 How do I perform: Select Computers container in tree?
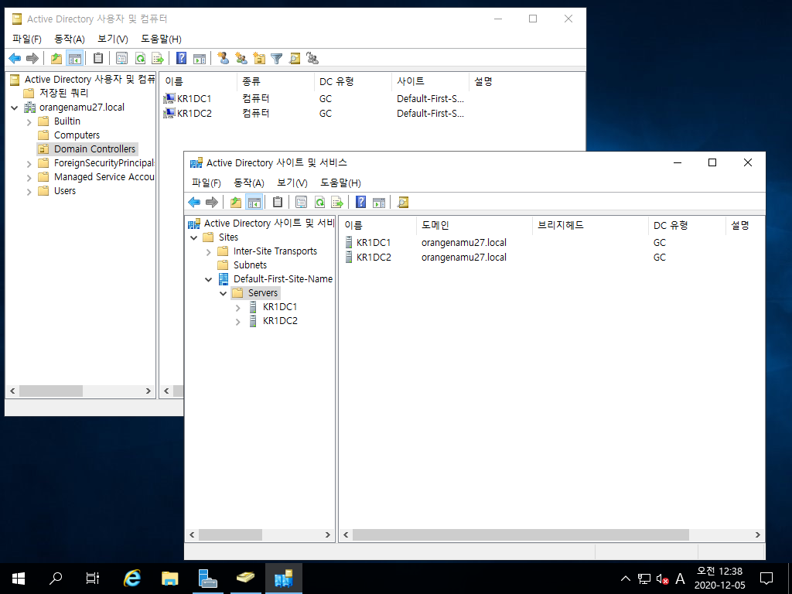[x=77, y=135]
